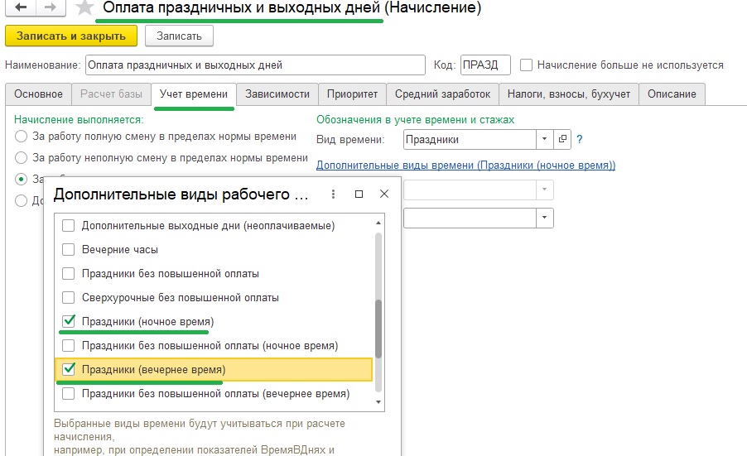
Task: Click into the Наименование input field
Action: (255, 65)
